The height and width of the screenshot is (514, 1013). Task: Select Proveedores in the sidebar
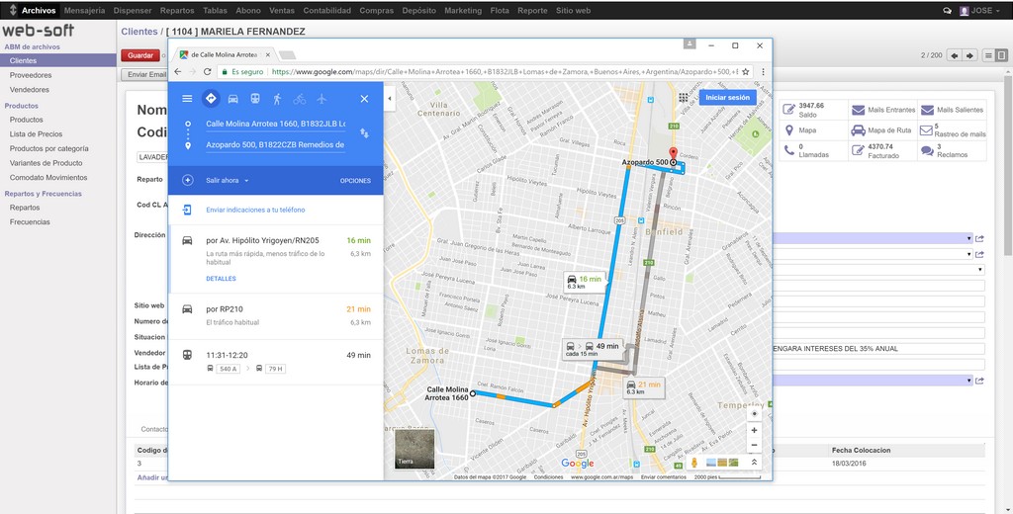(x=31, y=75)
